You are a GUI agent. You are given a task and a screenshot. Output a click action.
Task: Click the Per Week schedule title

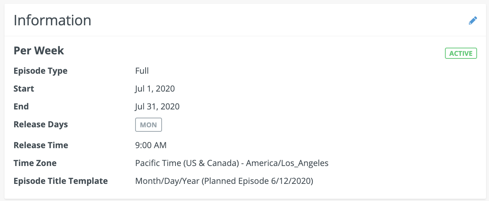click(x=39, y=51)
